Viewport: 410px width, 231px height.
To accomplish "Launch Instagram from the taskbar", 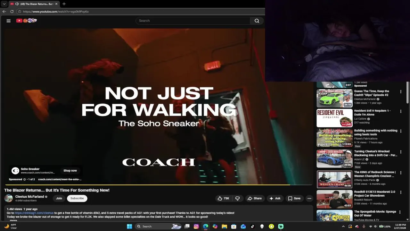I will pyautogui.click(x=196, y=226).
